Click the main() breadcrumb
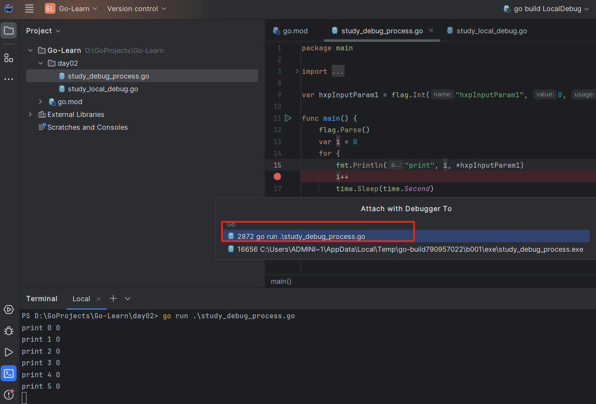The width and height of the screenshot is (596, 404). [281, 281]
